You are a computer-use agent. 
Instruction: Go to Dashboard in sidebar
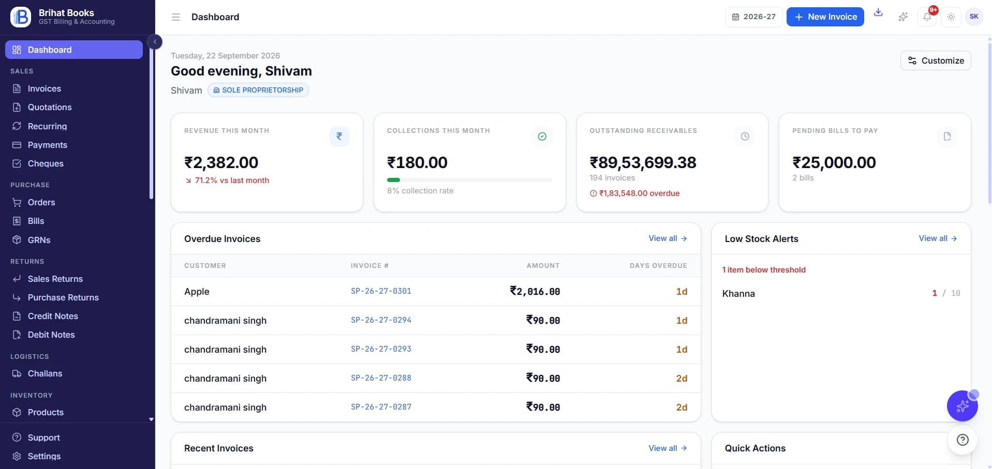[x=74, y=50]
